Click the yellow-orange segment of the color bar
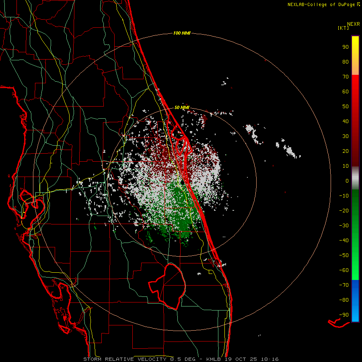The height and width of the screenshot is (362, 362). 355,56
